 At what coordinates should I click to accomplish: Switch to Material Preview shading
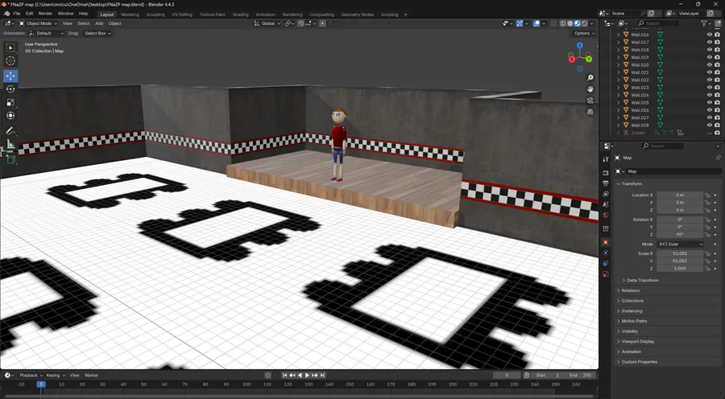pos(578,23)
